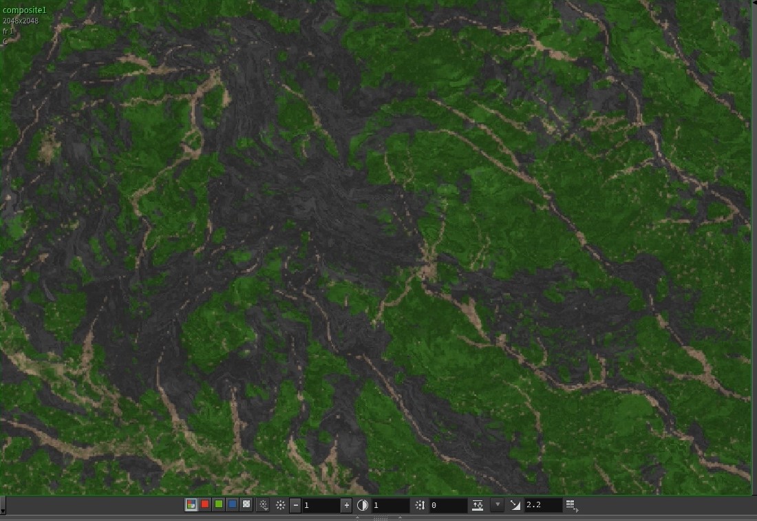Open the LUT dropdown arrow
The image size is (757, 521).
(x=498, y=504)
